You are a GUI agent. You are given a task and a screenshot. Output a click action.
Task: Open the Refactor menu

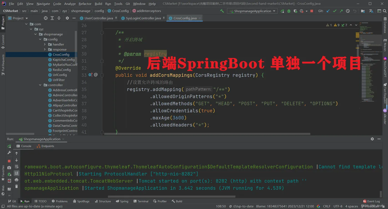pos(85,4)
